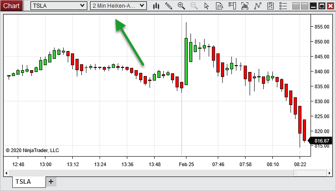Expand the 2 Min Heiken-Ashi interval dropdown
The width and height of the screenshot is (336, 191).
point(142,6)
